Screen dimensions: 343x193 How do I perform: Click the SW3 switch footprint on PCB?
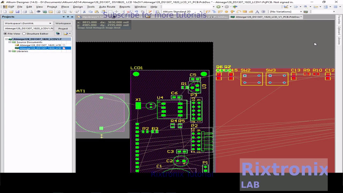(277, 79)
